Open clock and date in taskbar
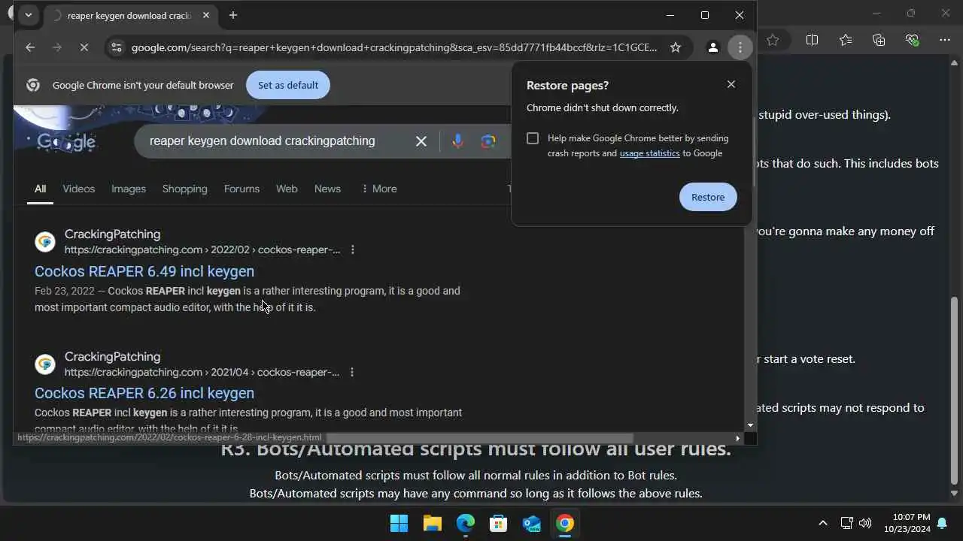The image size is (963, 541). click(907, 523)
